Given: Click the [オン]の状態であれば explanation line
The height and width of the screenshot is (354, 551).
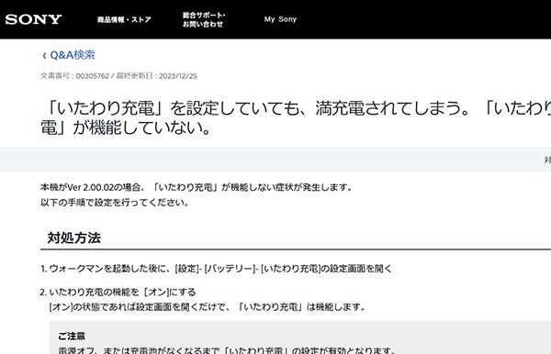Looking at the screenshot, I should click(x=208, y=307).
